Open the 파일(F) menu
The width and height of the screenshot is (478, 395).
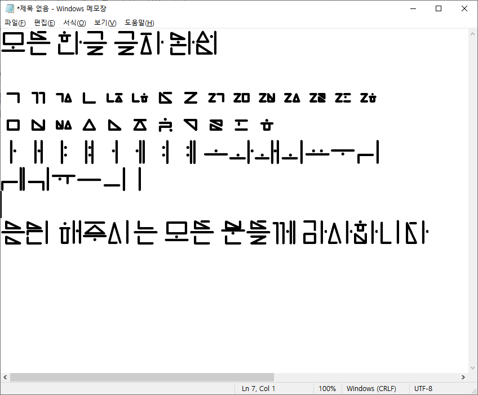point(15,23)
